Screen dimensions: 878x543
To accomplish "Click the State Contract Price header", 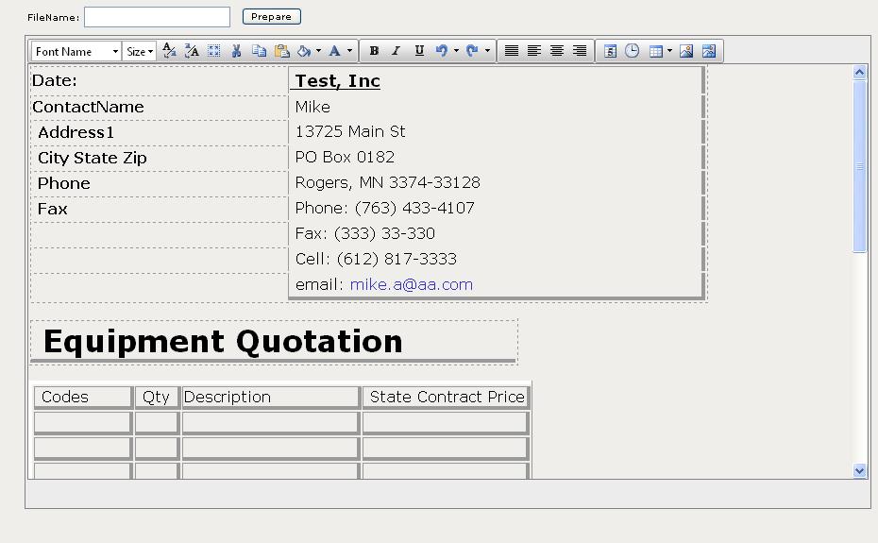I will [446, 397].
